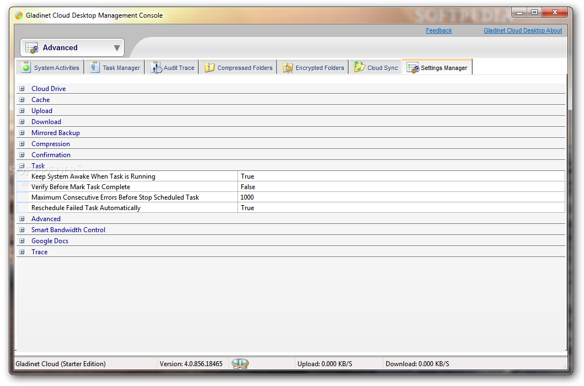Viewport: 584px width, 386px height.
Task: Click the Task Manager tab icon
Action: click(95, 67)
